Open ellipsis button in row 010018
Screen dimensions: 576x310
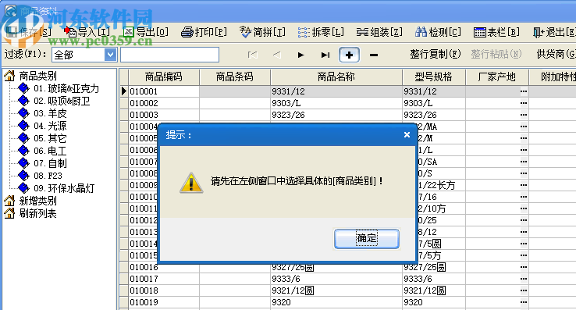[524, 290]
